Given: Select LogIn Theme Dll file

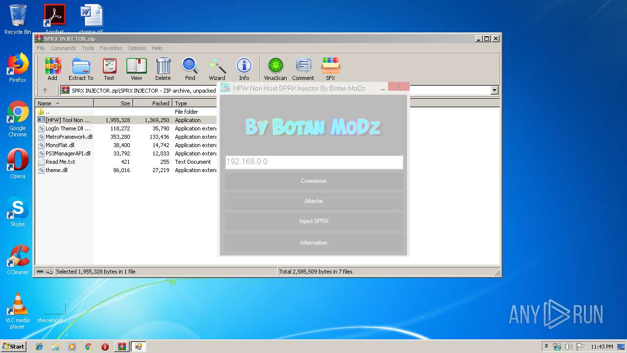Looking at the screenshot, I should tap(126, 128).
